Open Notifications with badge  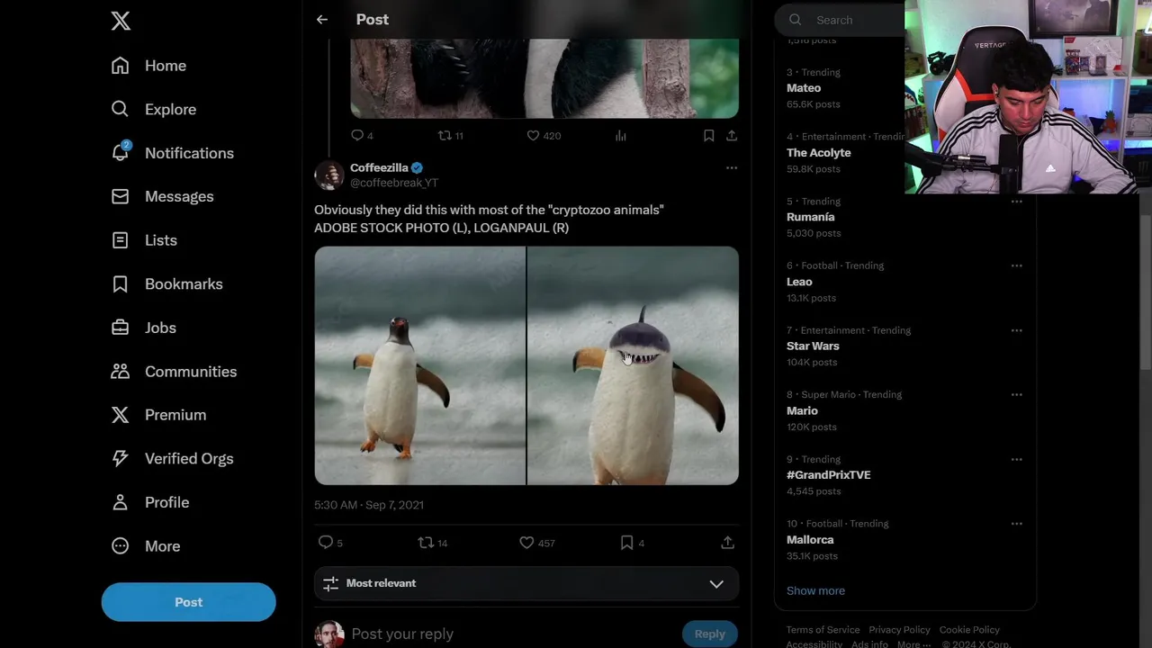click(172, 153)
